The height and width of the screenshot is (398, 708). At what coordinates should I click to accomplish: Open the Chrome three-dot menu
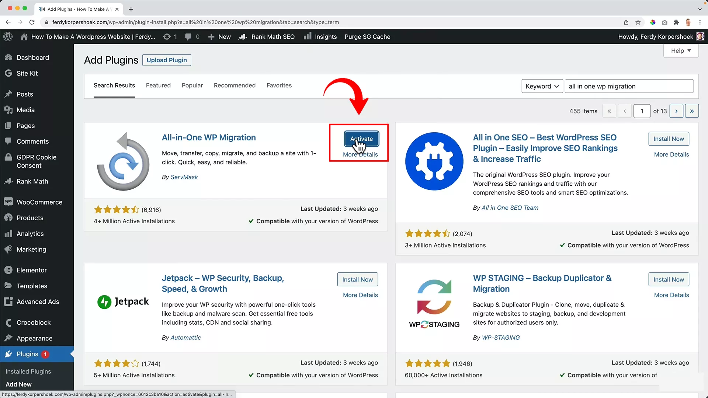pos(700,22)
